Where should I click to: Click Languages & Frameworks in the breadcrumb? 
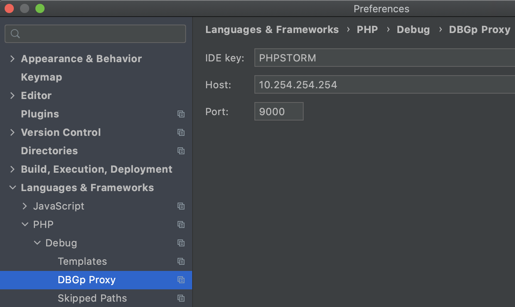click(272, 30)
